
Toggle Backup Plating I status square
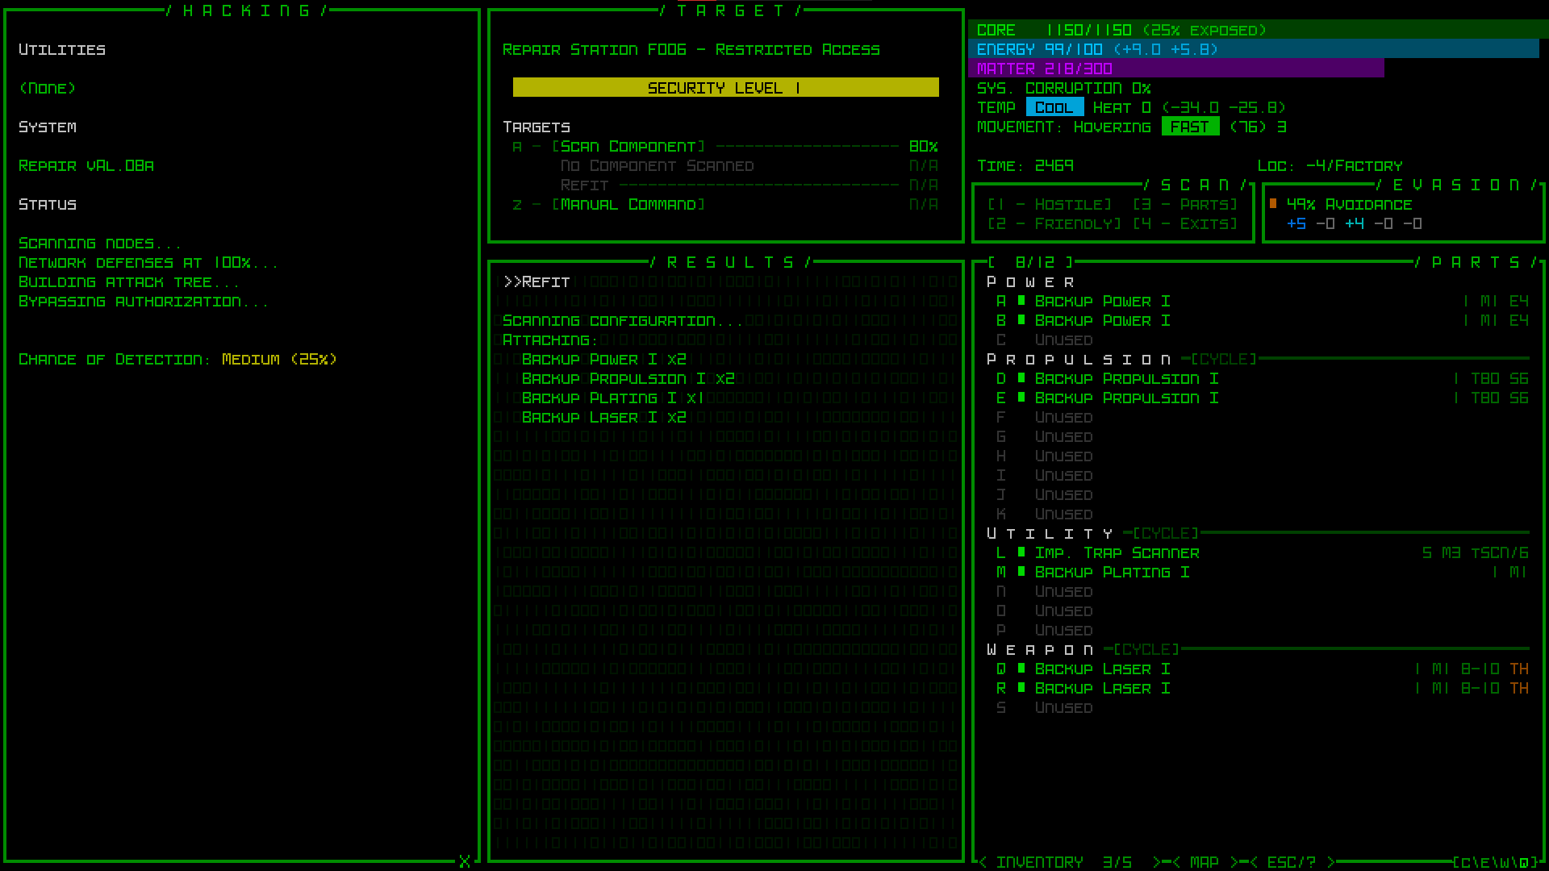pos(1021,572)
